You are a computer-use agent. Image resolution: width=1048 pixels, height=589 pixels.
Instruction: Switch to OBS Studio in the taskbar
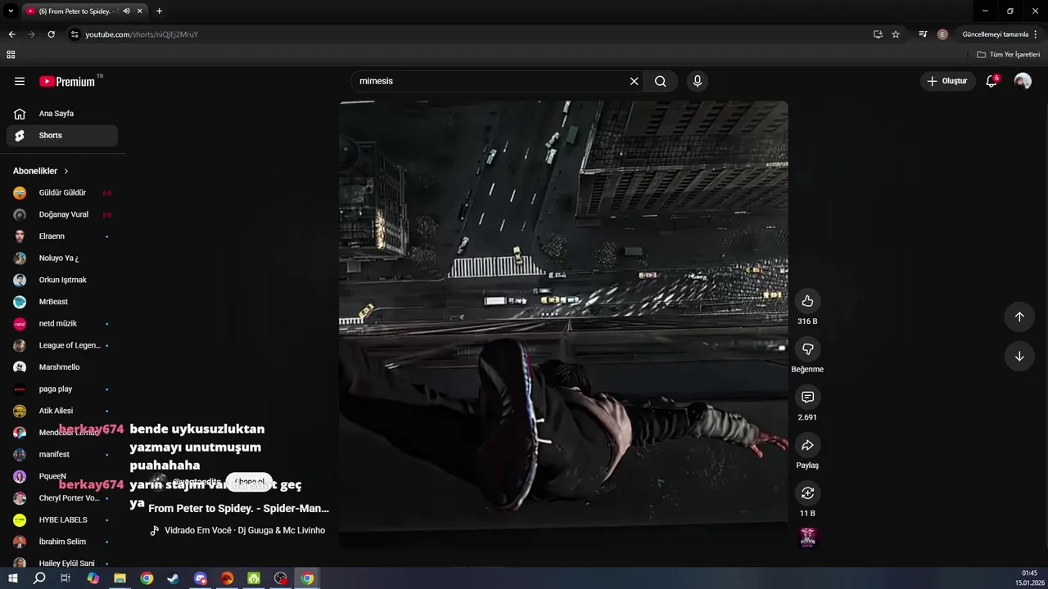(281, 578)
